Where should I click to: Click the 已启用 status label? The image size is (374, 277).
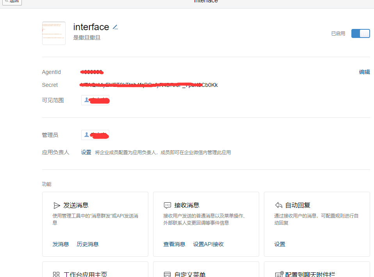(338, 34)
